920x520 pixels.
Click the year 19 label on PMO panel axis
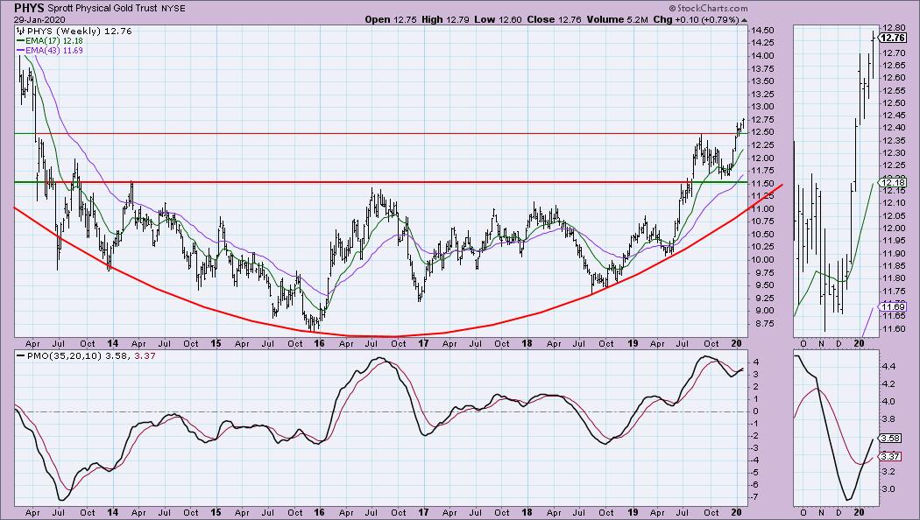(633, 512)
